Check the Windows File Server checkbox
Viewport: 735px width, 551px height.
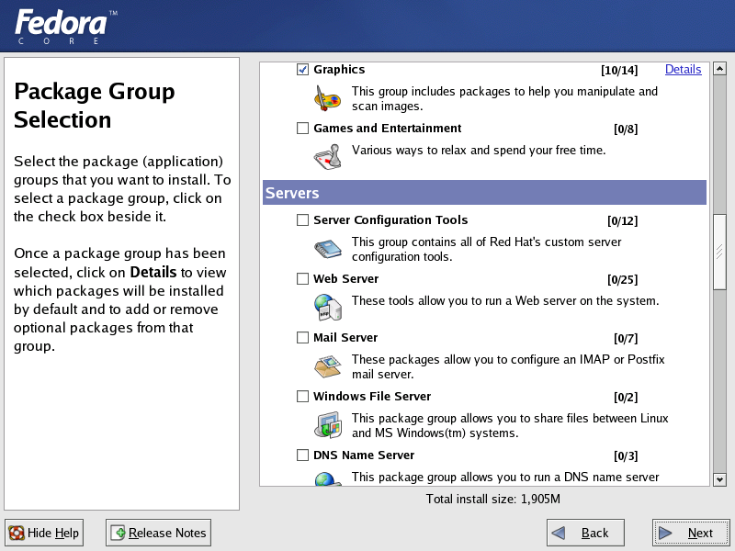302,397
